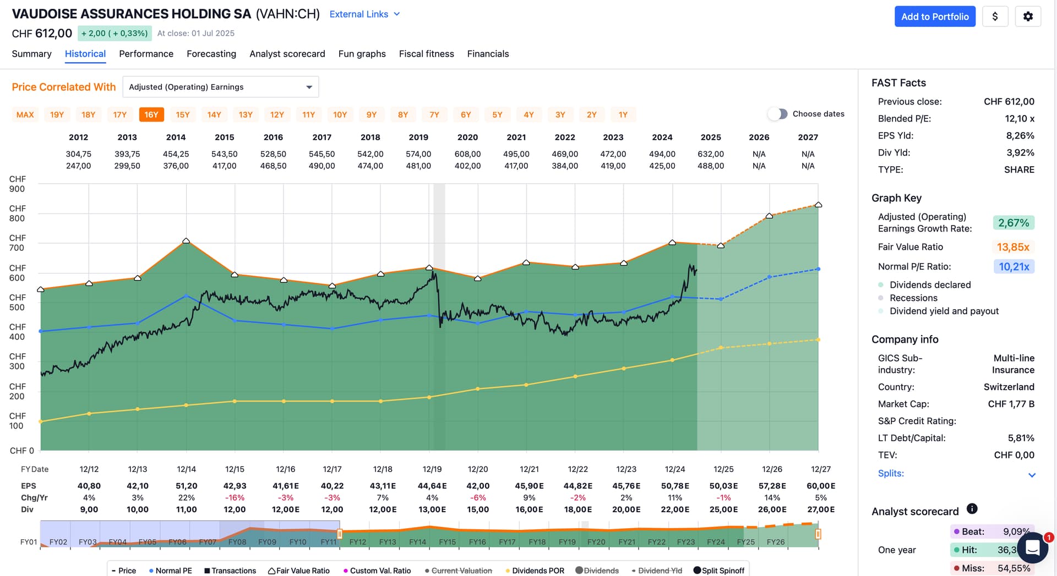Open Analyst scorecard info icon
This screenshot has width=1057, height=576.
[x=972, y=509]
